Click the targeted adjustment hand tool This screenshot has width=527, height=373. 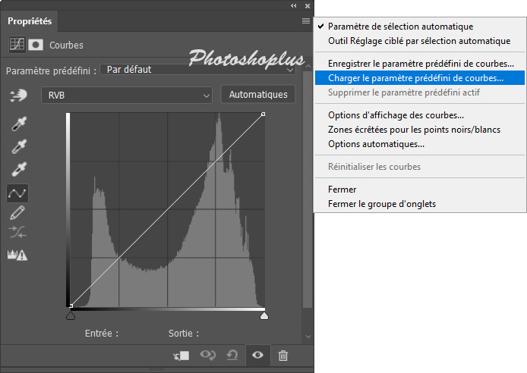(17, 95)
